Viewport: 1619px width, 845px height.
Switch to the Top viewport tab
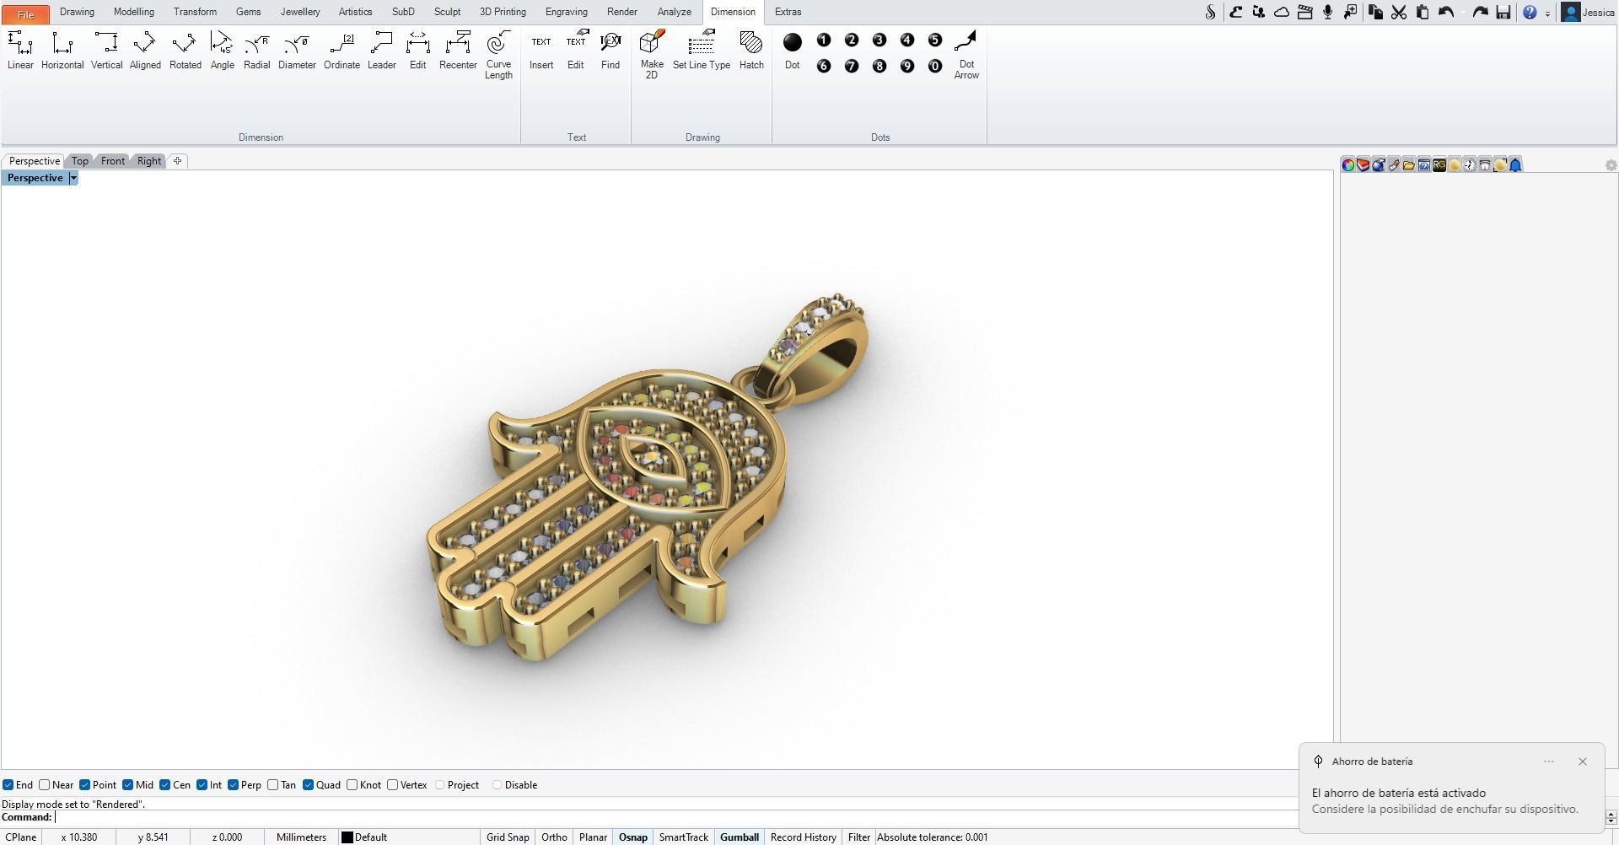point(80,161)
